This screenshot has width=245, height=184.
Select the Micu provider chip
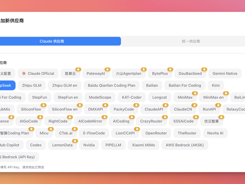[x=44, y=133]
